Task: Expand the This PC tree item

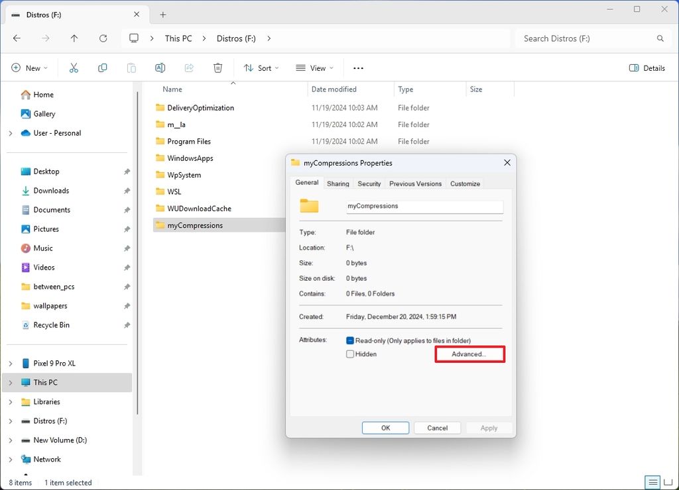Action: click(11, 382)
